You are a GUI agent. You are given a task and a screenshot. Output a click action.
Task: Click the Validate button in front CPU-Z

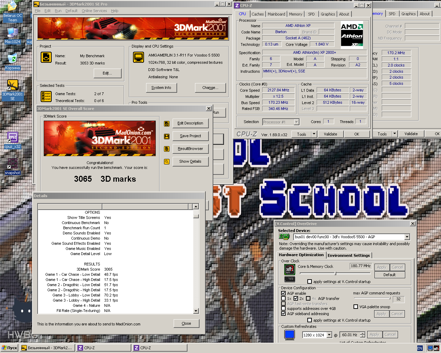click(330, 134)
